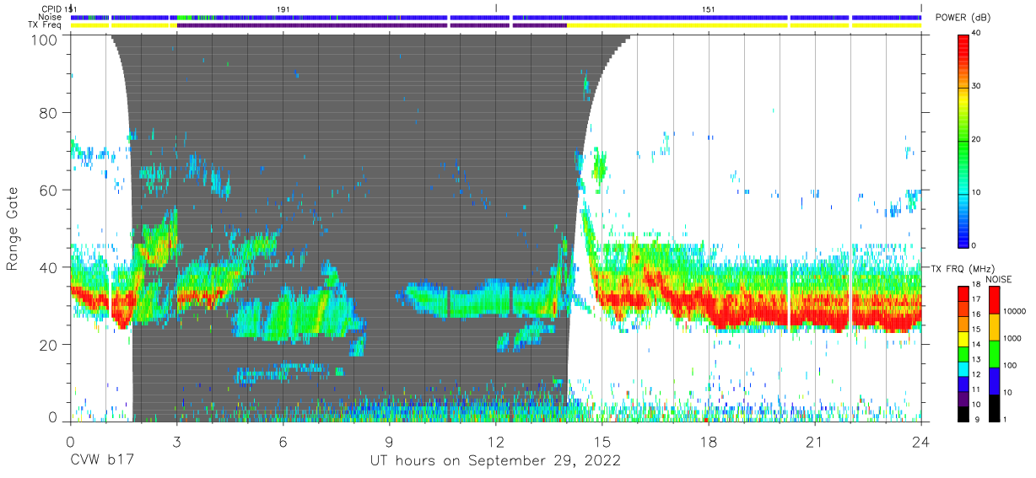This screenshot has width=1036, height=478.
Task: Click the POWER (dB) colorbar
Action: pos(963,140)
